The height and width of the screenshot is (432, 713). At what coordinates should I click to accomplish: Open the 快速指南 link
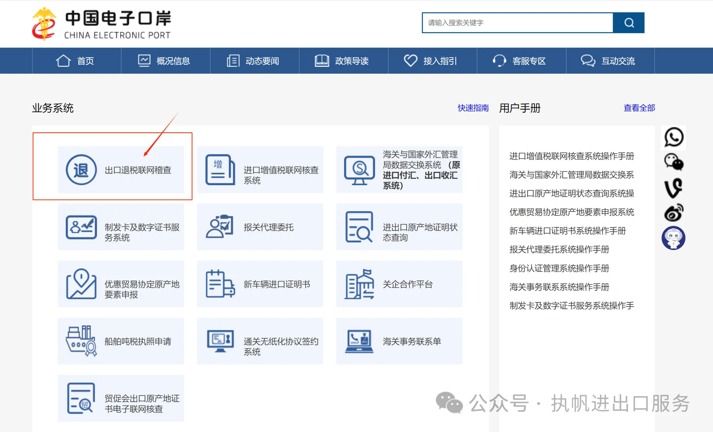[473, 108]
